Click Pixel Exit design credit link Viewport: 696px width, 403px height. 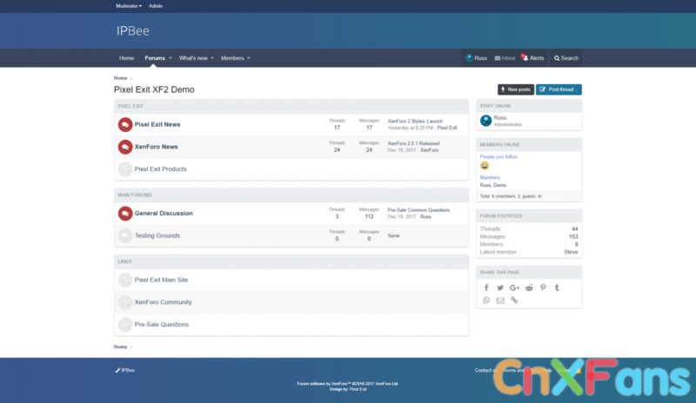[358, 389]
